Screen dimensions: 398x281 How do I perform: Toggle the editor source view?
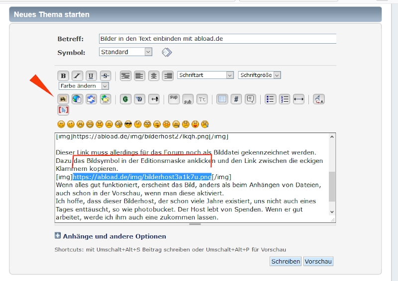(x=64, y=110)
